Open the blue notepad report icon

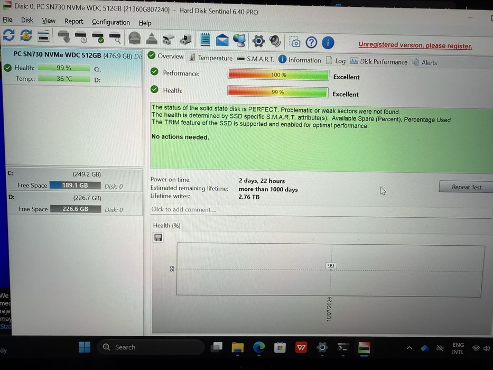pos(205,40)
